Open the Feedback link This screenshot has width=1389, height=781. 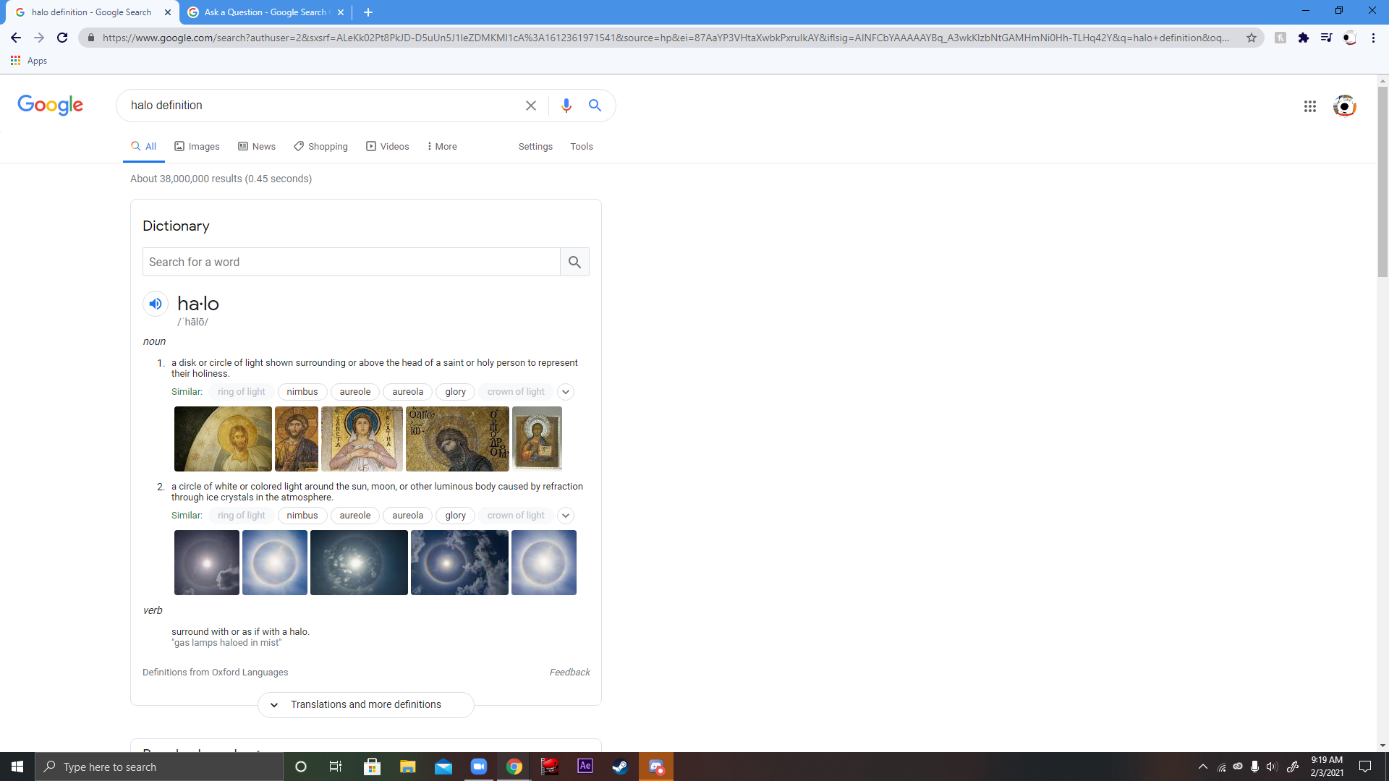[x=569, y=672]
